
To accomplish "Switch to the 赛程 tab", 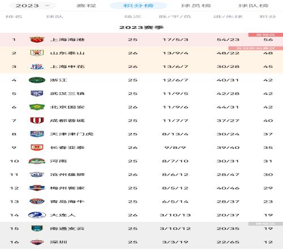I will coord(86,6).
